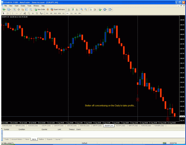This screenshot has height=145, width=186.
Task: Toggle the Expert Advisors button
Action: click(58, 9)
